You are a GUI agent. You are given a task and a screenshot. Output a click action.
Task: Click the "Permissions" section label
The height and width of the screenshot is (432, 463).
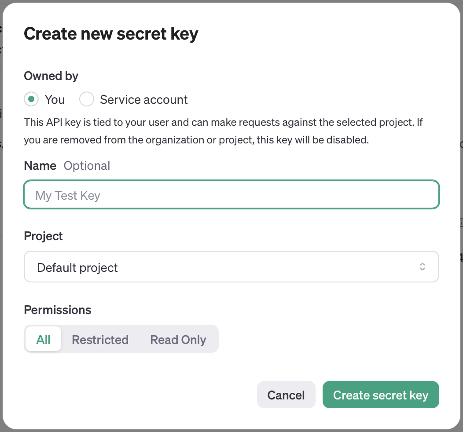click(x=58, y=310)
